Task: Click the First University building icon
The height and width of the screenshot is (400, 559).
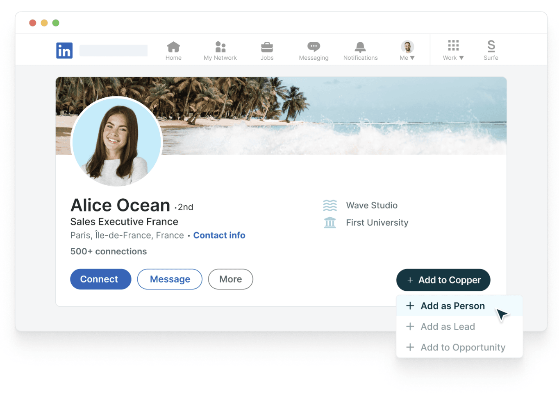Action: click(330, 223)
